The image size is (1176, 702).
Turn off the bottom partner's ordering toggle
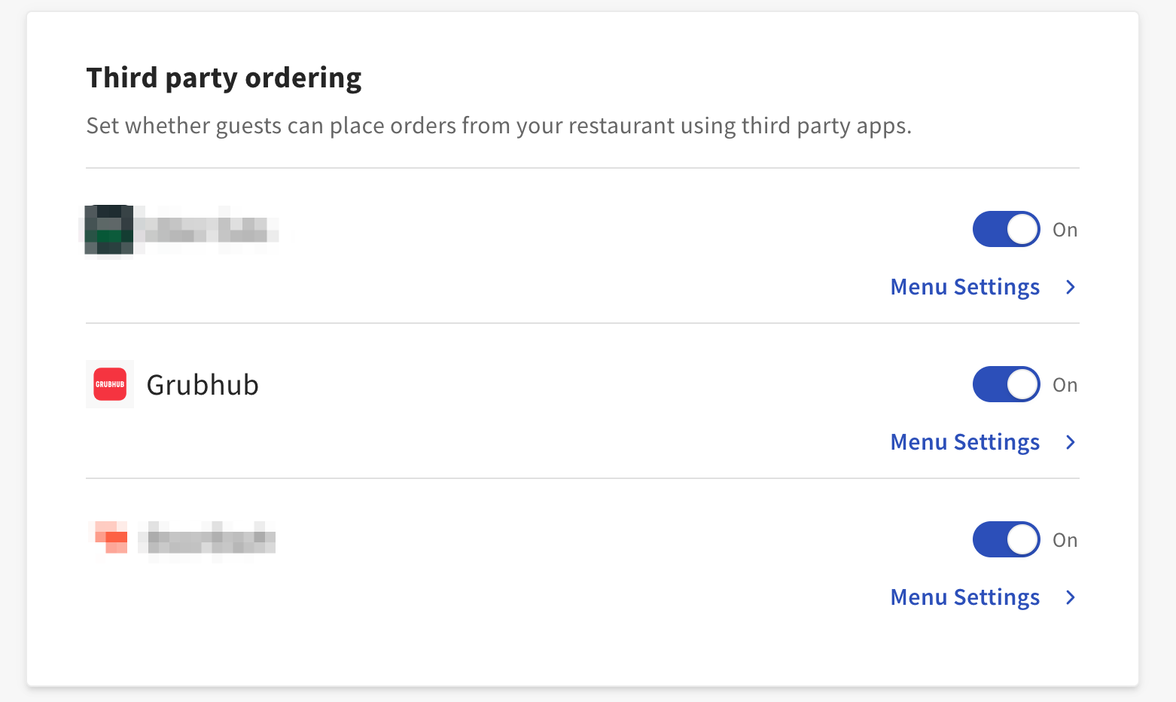click(x=1007, y=539)
